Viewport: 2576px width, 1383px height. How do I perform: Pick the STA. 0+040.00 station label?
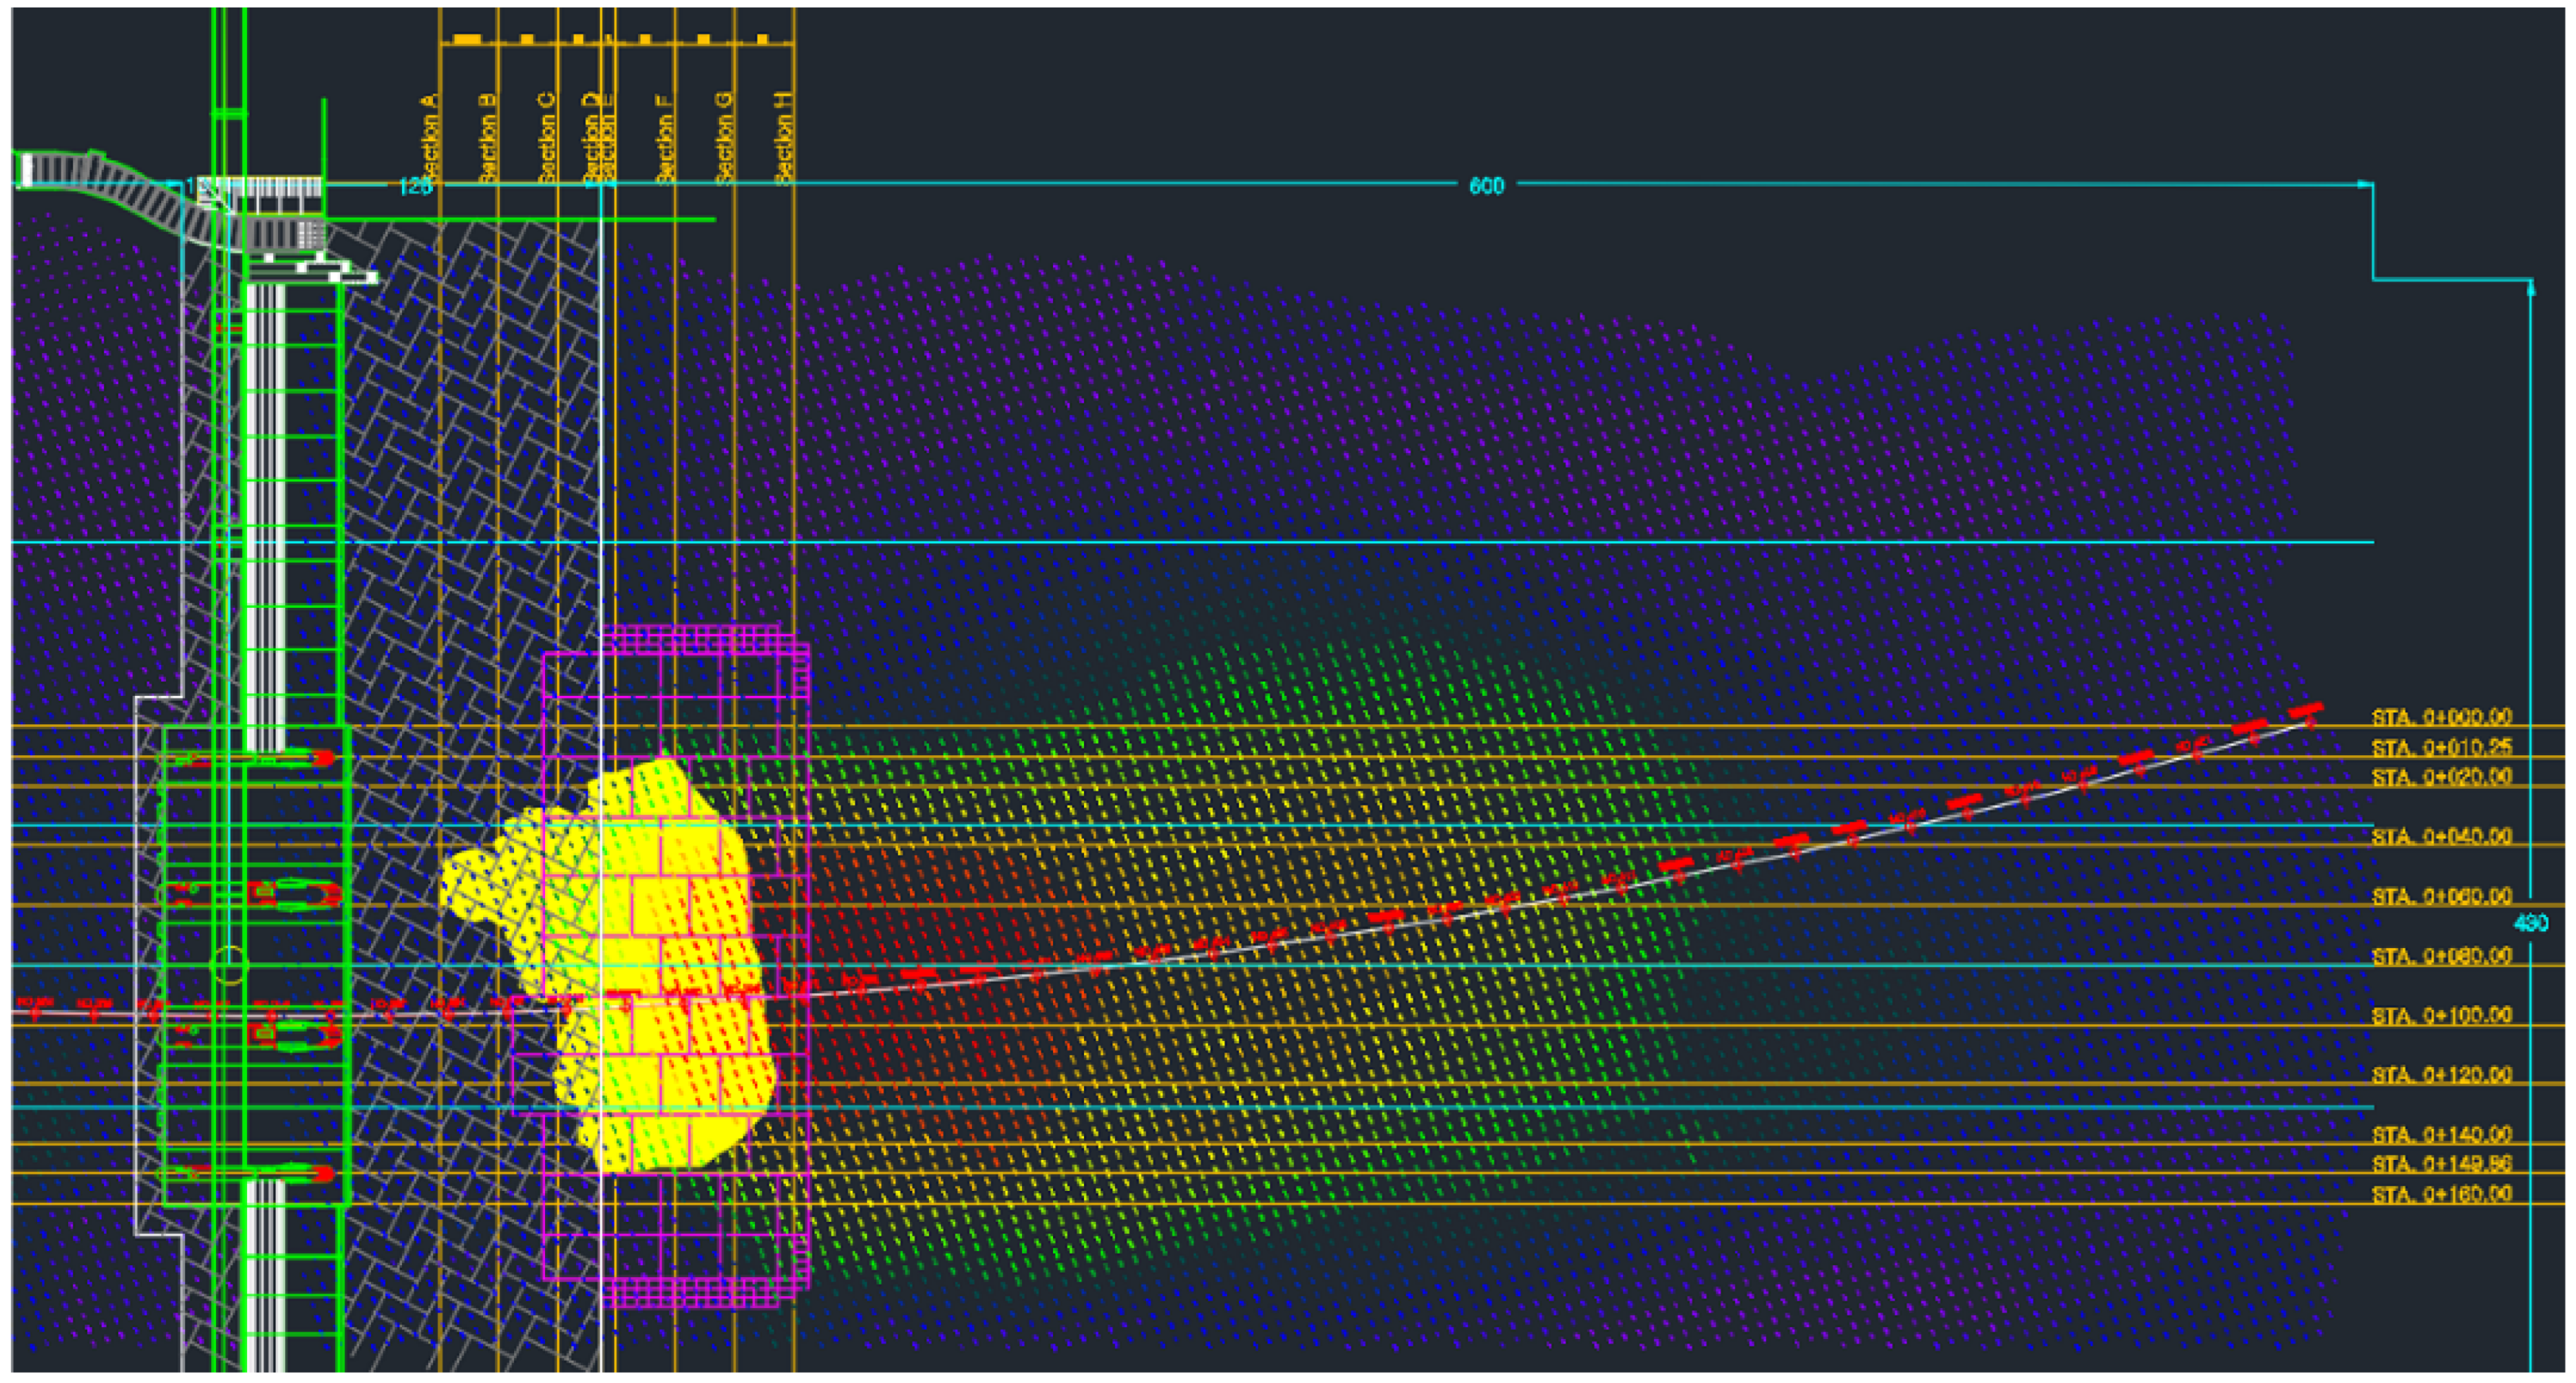(x=2441, y=836)
